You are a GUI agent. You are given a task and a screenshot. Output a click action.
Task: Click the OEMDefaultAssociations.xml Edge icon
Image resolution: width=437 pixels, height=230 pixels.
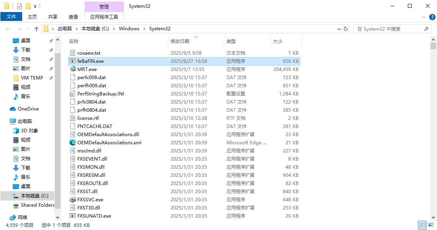73,142
